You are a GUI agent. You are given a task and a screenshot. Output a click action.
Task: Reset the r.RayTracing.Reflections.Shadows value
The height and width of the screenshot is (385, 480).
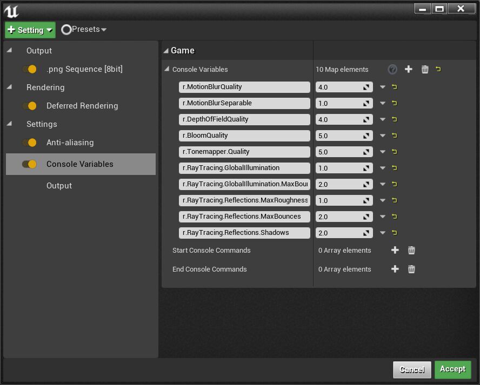394,233
